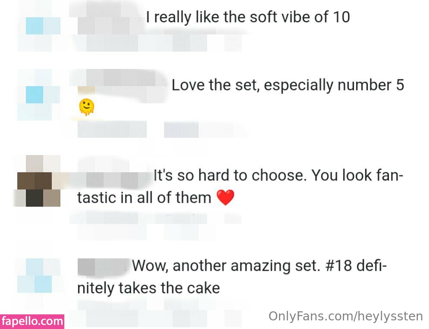Click the "Love the set, especially number 5" comment
The height and width of the screenshot is (329, 429).
click(x=287, y=85)
